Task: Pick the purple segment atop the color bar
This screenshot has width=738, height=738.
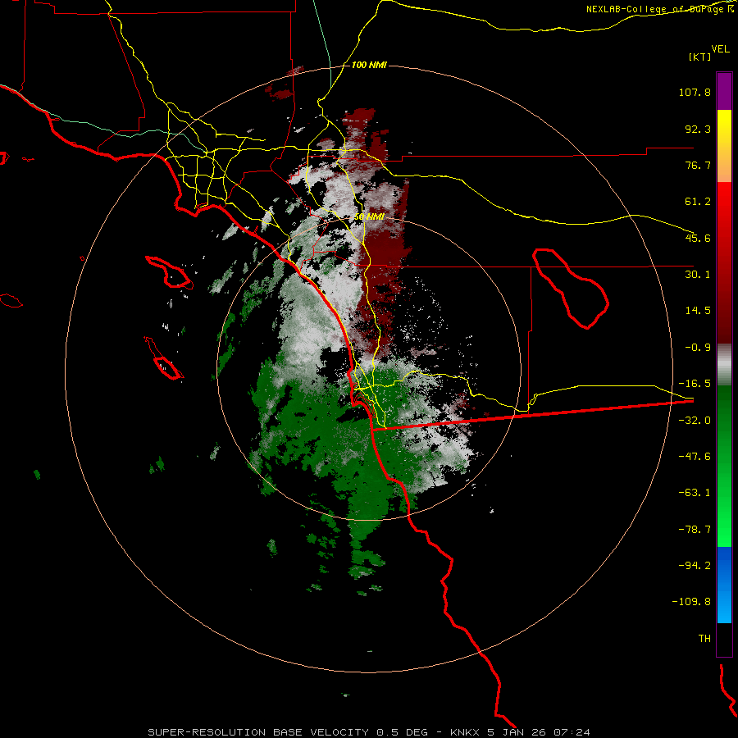Action: coord(724,91)
